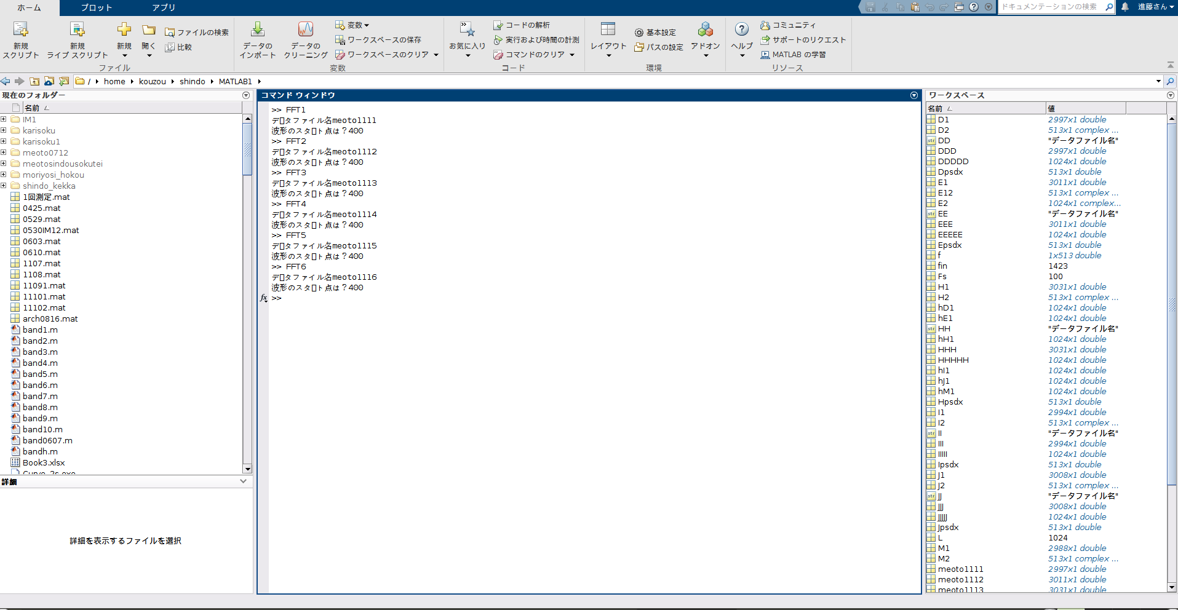This screenshot has height=610, width=1178.
Task: Click Run and Time (実行および時間の計測)
Action: click(536, 40)
